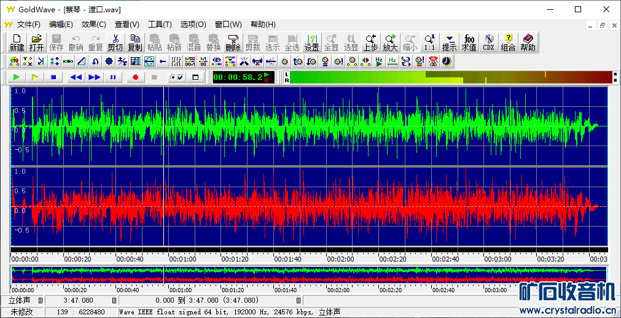The height and width of the screenshot is (318, 621).
Task: Open the Equalizer sliders effect icon
Action: tap(176, 61)
